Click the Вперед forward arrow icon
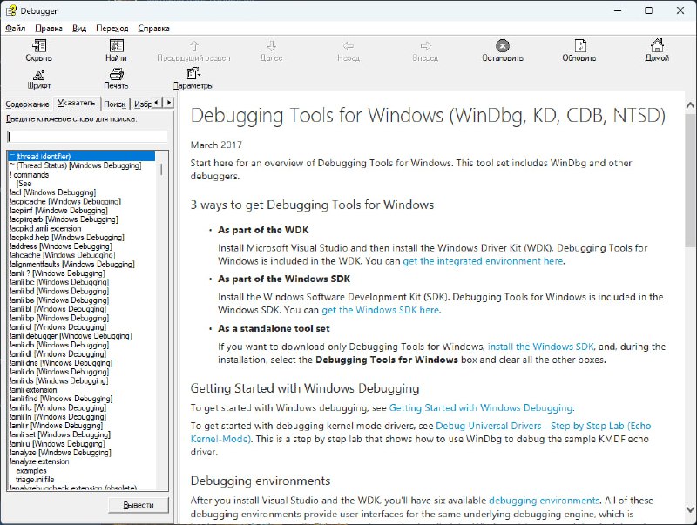The width and height of the screenshot is (697, 525). click(x=425, y=46)
